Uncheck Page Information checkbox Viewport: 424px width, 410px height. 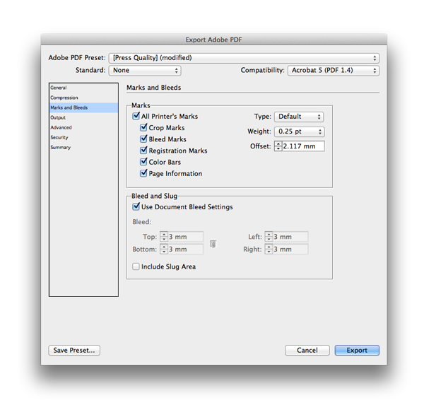tap(143, 173)
